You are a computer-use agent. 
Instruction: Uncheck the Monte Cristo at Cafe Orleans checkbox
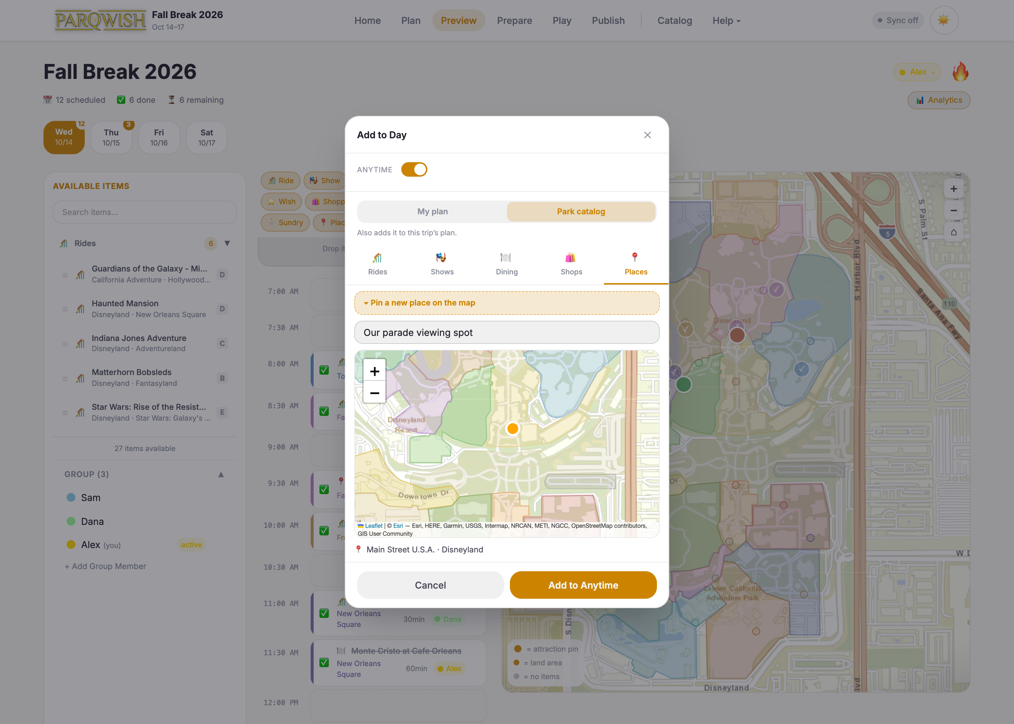[x=324, y=662]
